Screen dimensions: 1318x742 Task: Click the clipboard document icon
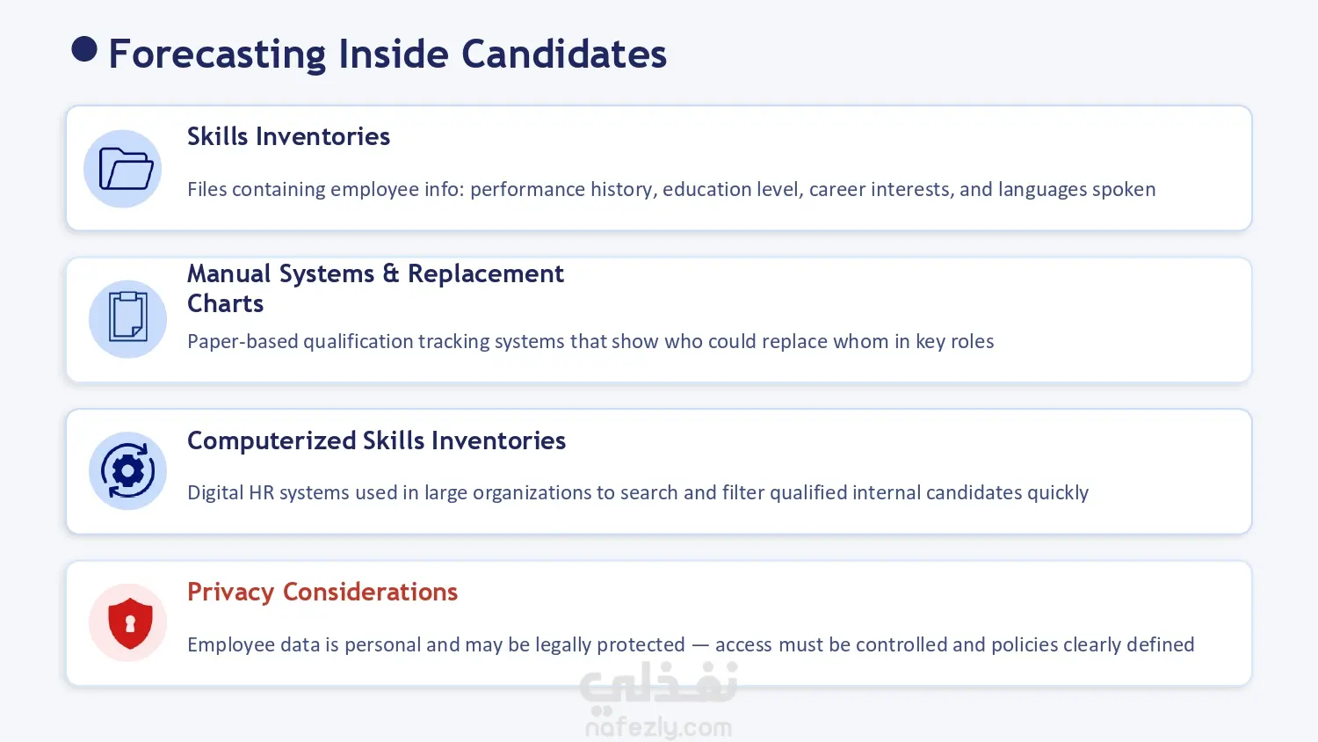click(128, 316)
